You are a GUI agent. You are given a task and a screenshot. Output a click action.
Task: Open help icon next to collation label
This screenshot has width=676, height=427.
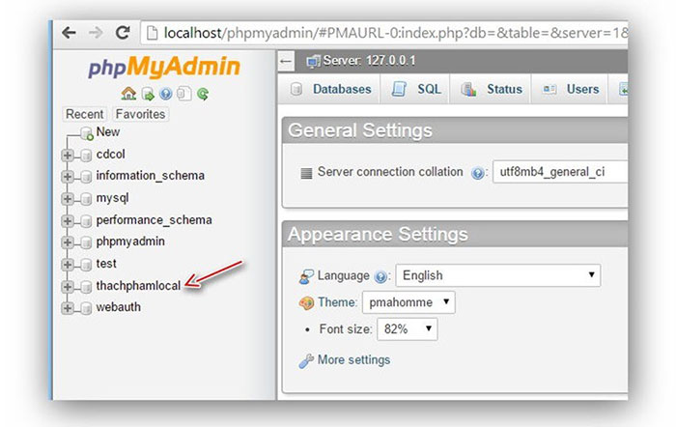[x=477, y=173]
